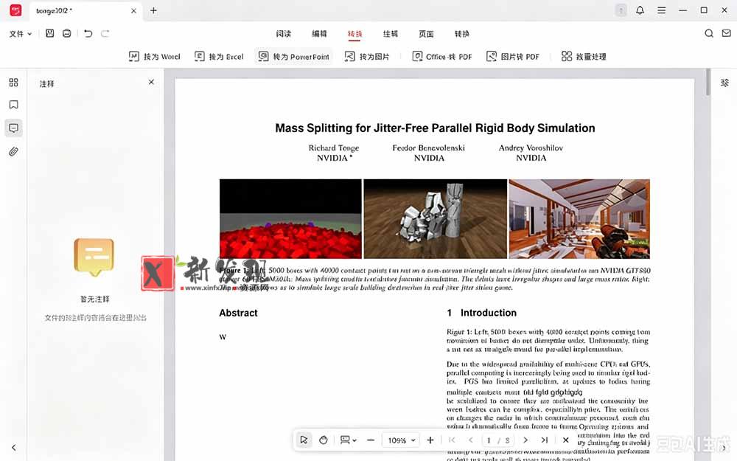Toggle the comments panel sidebar icon
This screenshot has width=737, height=461.
click(x=13, y=128)
